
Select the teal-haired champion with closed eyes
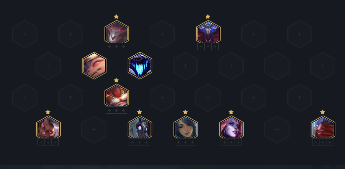(x=185, y=128)
